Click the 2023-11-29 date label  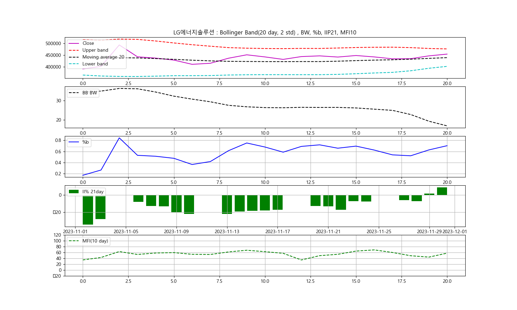429,231
